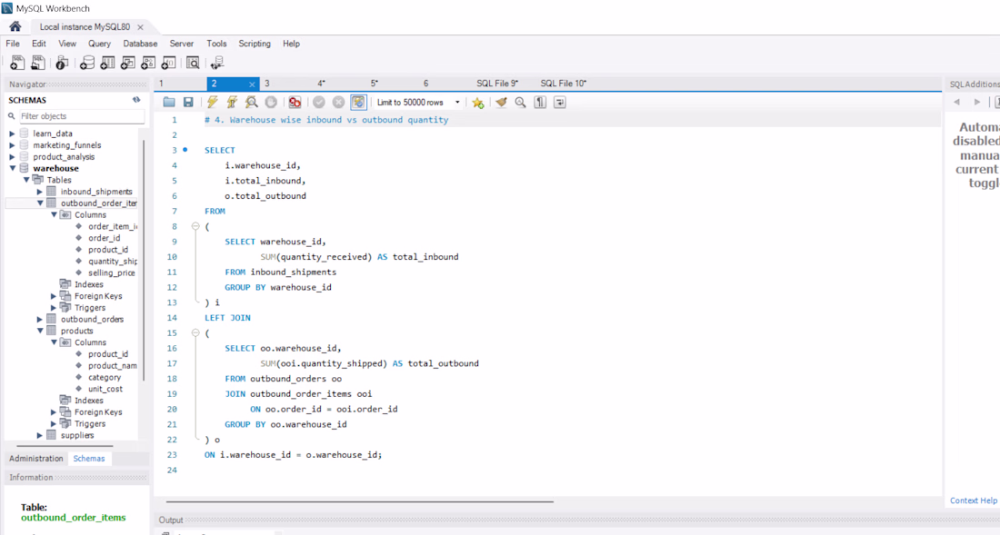
Task: Switch to the Administration tab
Action: [x=36, y=459]
